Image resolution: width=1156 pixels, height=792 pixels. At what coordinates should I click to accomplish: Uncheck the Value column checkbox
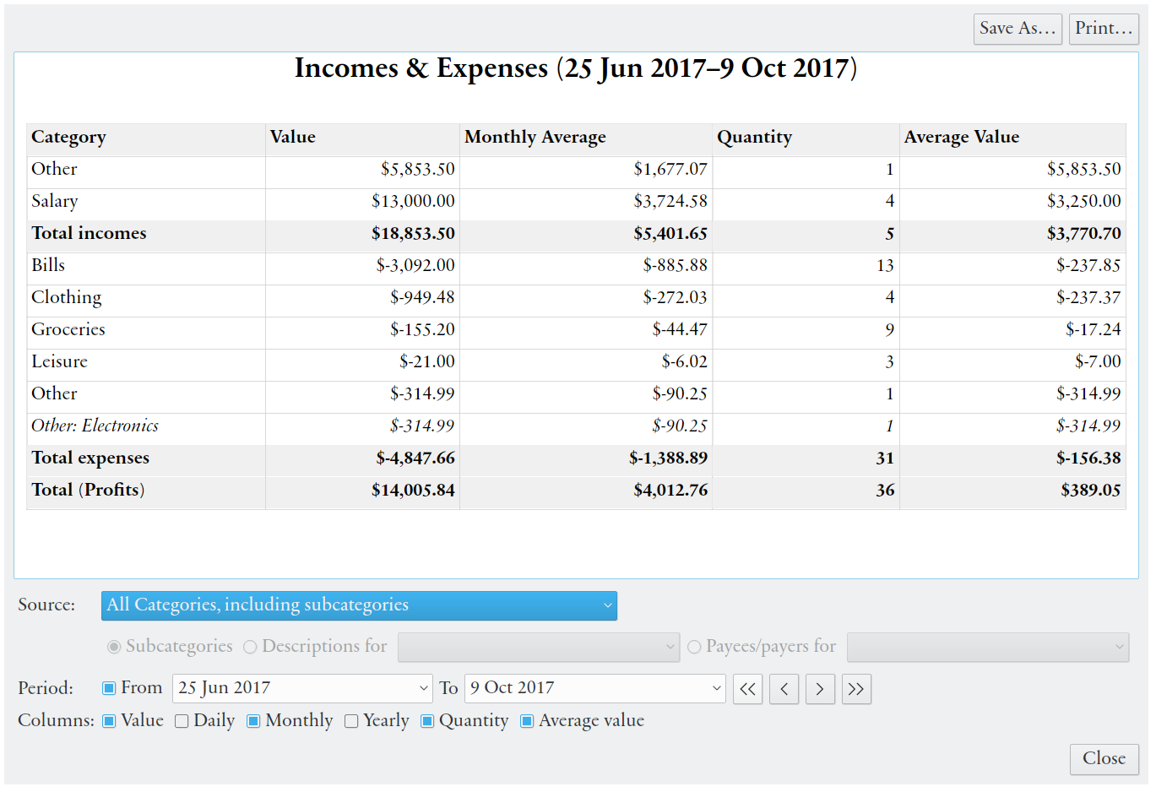coord(109,721)
